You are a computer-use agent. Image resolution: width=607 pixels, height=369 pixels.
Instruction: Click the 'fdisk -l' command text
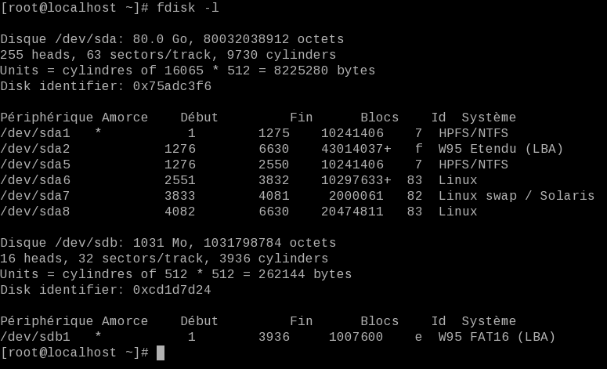click(x=188, y=8)
